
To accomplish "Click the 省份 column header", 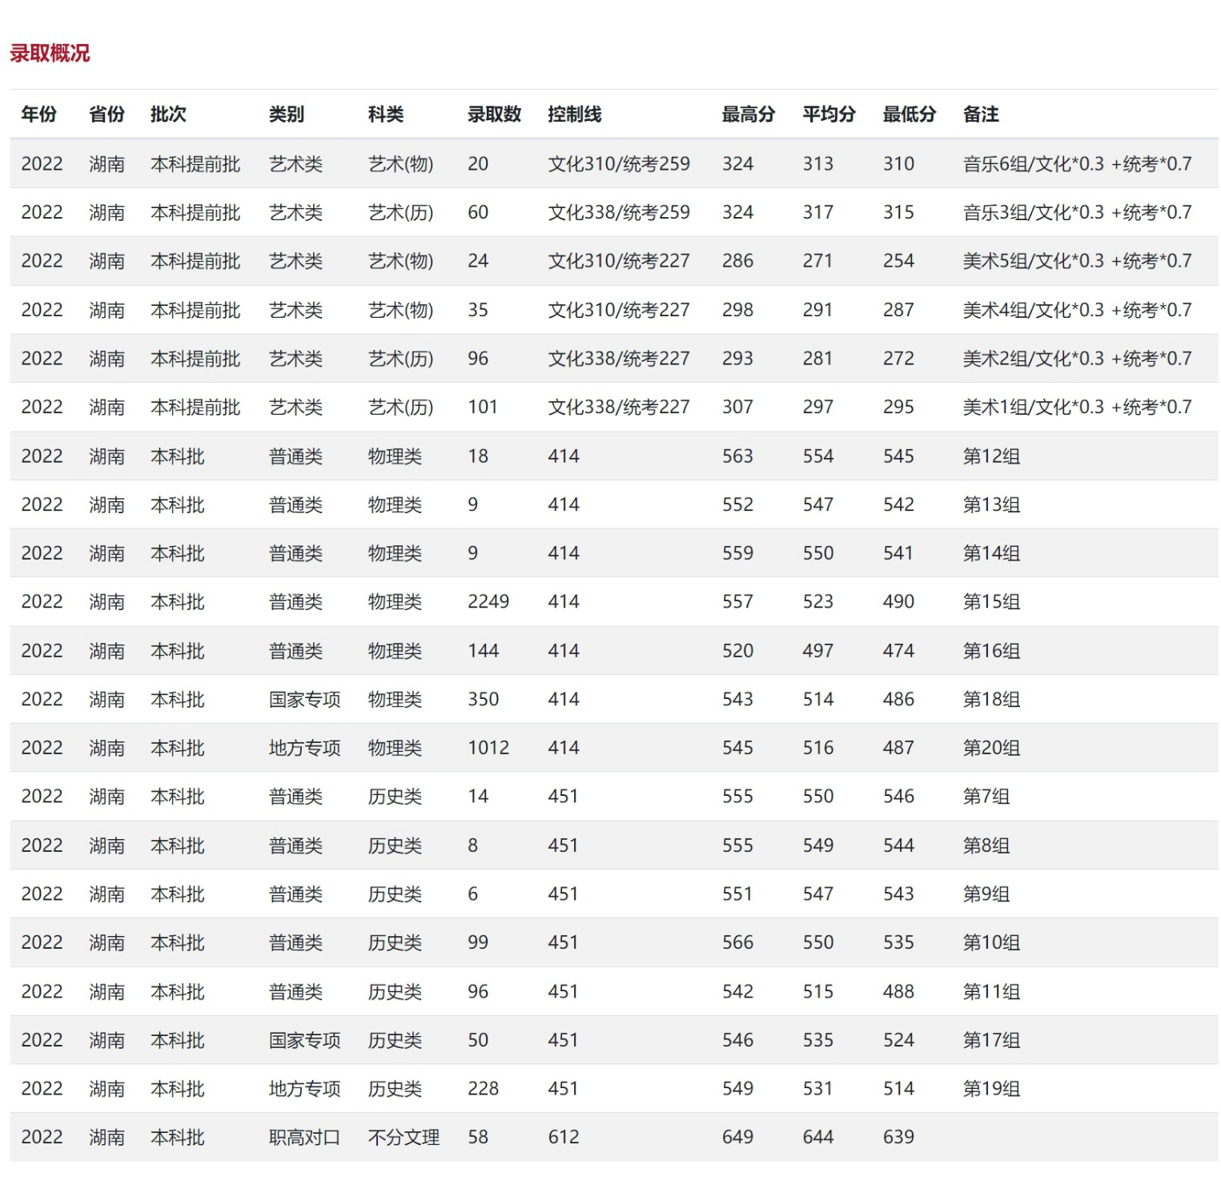I will point(107,114).
